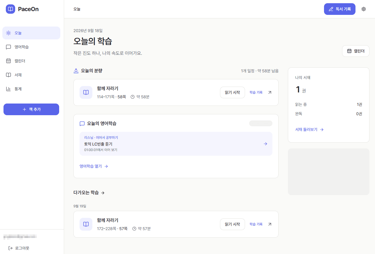
Task: Click the 완독 row label
Action: pos(299,114)
